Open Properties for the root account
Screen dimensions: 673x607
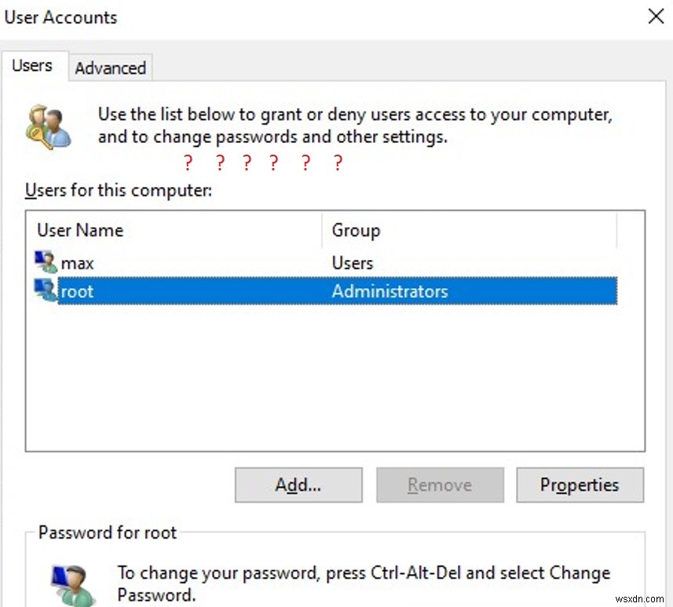coord(580,485)
